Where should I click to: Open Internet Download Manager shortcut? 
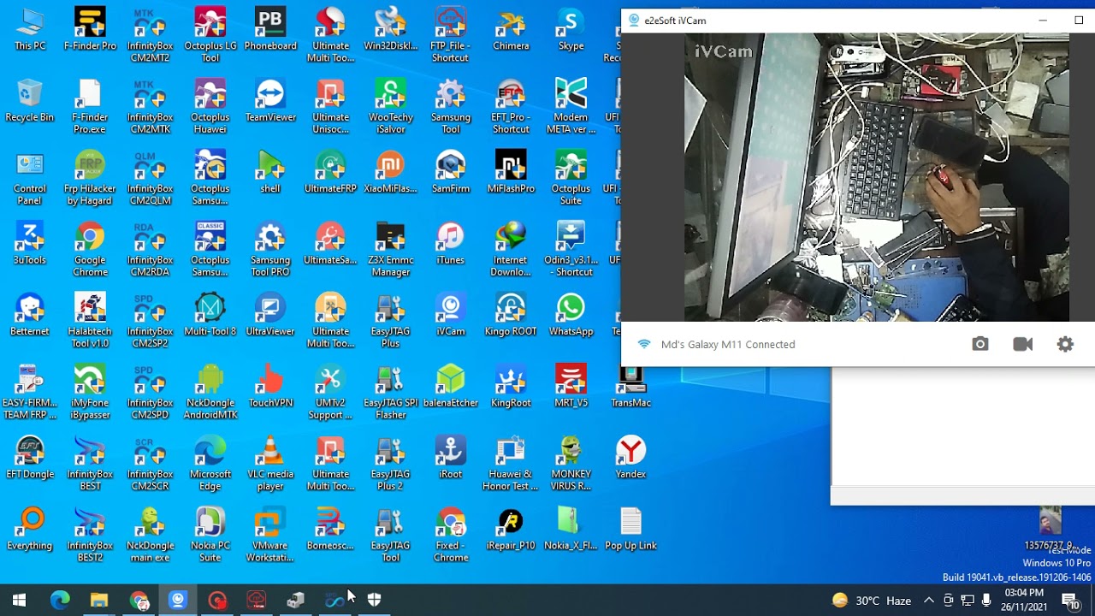(x=511, y=250)
